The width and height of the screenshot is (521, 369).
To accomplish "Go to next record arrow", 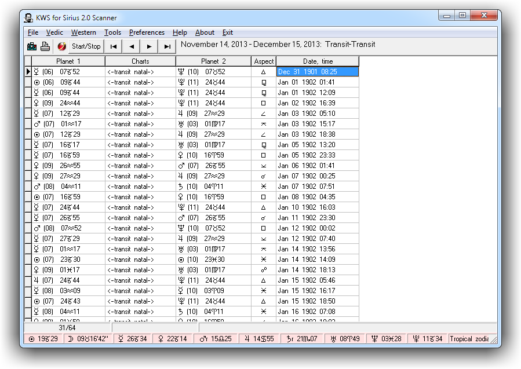I will pyautogui.click(x=149, y=46).
